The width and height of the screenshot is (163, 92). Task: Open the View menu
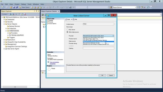pyautogui.click(x=11, y=4)
